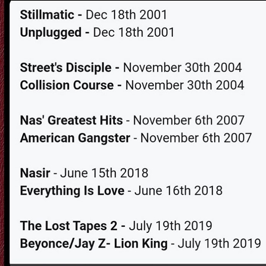Click the Stillmatic album title
This screenshot has height=266, width=266.
(47, 15)
